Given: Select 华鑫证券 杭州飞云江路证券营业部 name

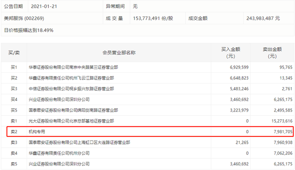Looking at the screenshot, I should [71, 78].
